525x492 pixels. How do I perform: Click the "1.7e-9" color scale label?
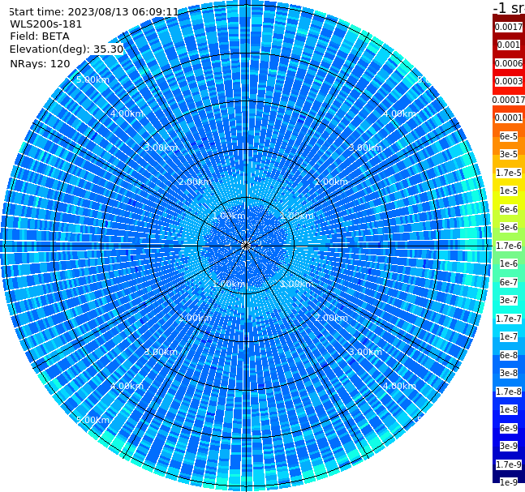click(x=509, y=464)
